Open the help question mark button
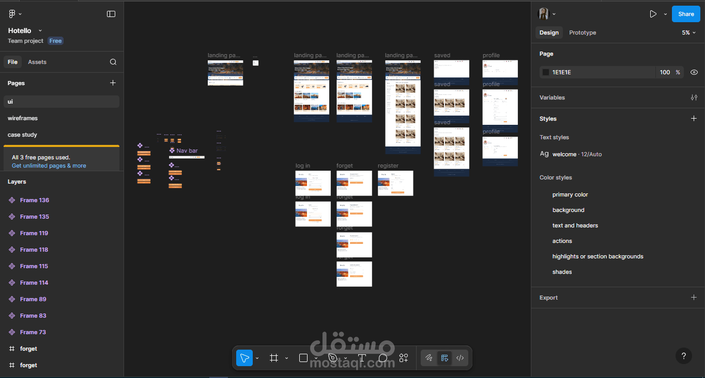This screenshot has width=705, height=378. pyautogui.click(x=684, y=356)
